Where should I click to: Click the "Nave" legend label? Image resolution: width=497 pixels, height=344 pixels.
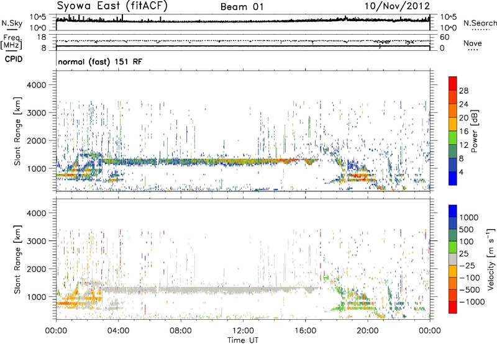[473, 43]
